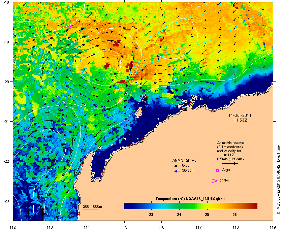
Task: Click the colorbar tick label 26
Action: tap(234, 215)
